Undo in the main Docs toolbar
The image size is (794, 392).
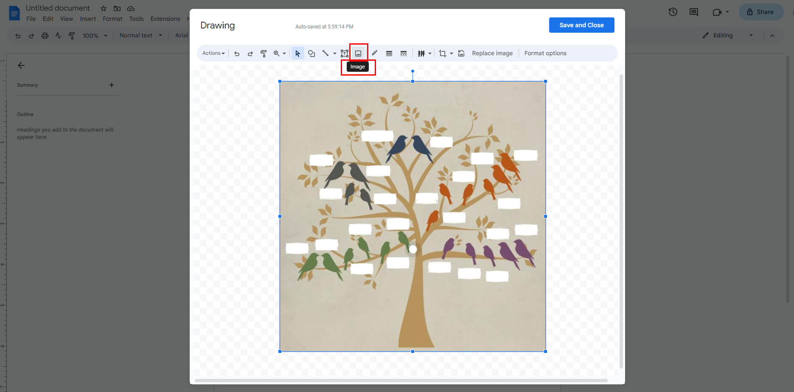[x=18, y=36]
